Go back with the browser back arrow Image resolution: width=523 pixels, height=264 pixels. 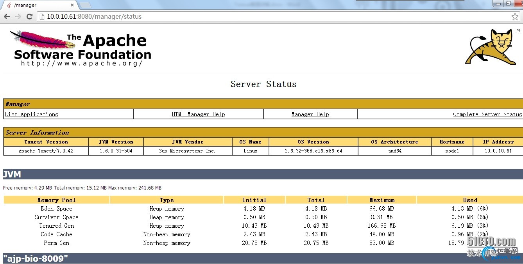7,16
